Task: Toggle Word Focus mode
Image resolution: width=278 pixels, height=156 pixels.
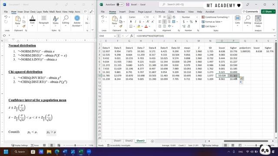Action: 35,145
